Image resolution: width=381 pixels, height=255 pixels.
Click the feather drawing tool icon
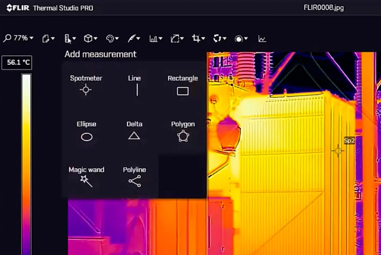coord(132,39)
